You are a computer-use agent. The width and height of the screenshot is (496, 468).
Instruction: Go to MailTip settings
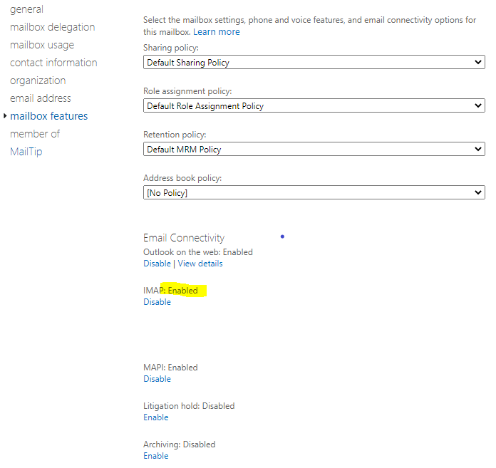click(x=26, y=152)
